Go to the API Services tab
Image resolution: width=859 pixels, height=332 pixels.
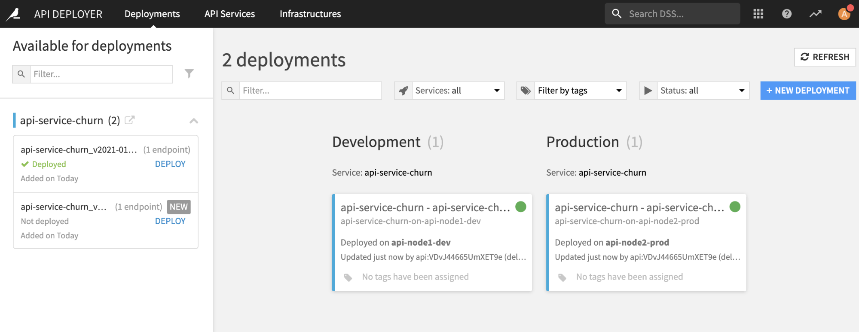[x=229, y=14]
